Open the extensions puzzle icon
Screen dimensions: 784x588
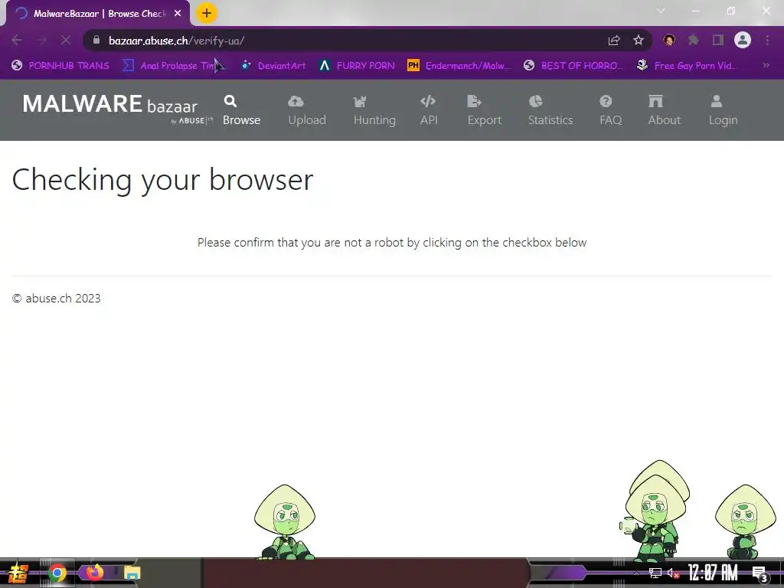coord(694,40)
